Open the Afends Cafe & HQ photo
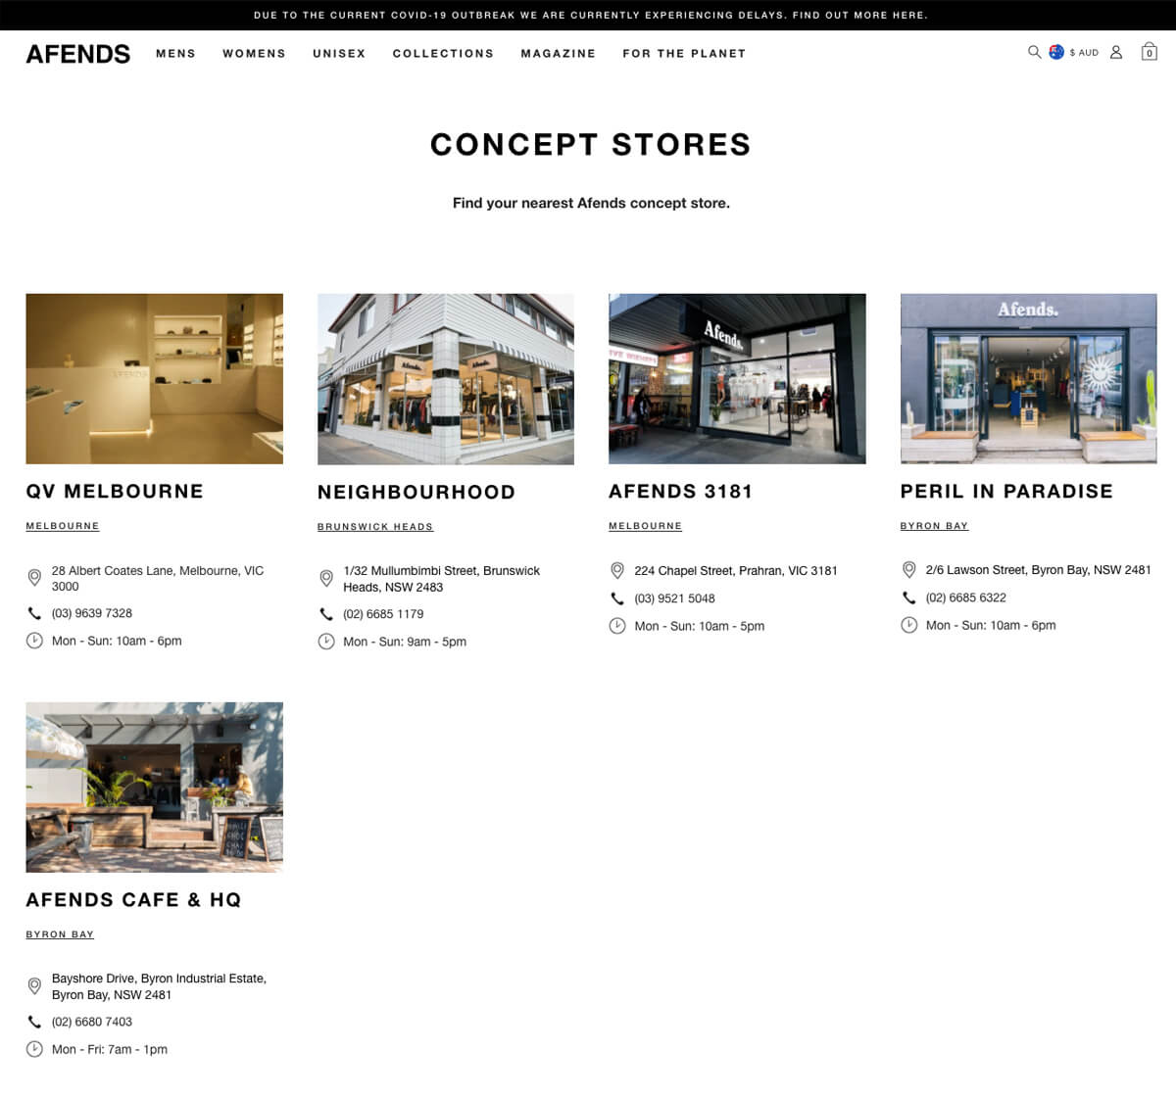The image size is (1176, 1100). [155, 788]
